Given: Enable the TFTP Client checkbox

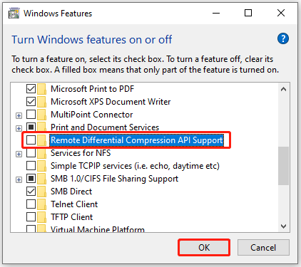Looking at the screenshot, I should coord(31,217).
